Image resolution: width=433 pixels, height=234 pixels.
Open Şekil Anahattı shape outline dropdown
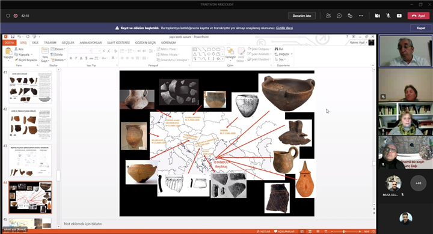coord(259,54)
